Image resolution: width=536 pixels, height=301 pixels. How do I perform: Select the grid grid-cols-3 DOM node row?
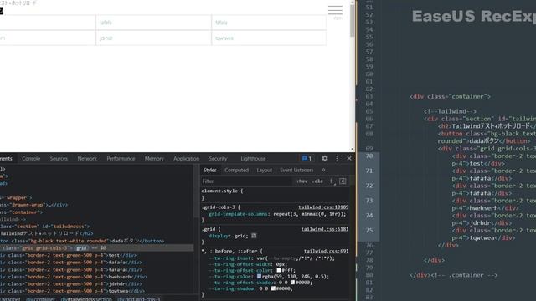pos(96,248)
